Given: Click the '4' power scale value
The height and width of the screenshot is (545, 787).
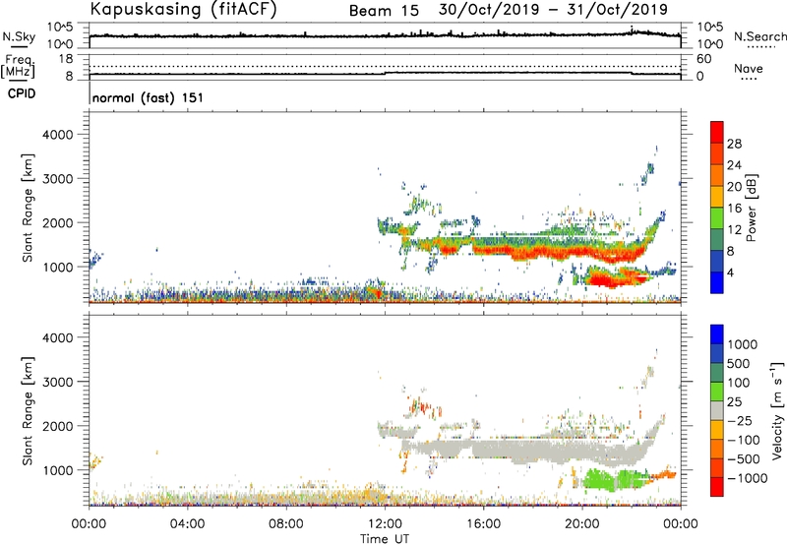Looking at the screenshot, I should [730, 273].
